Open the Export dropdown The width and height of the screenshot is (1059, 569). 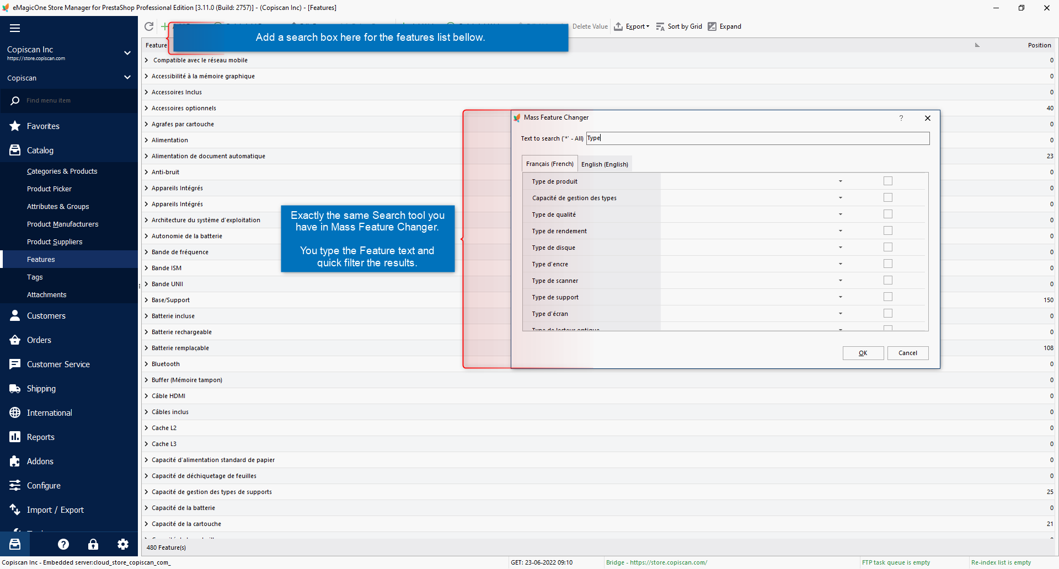pyautogui.click(x=632, y=26)
